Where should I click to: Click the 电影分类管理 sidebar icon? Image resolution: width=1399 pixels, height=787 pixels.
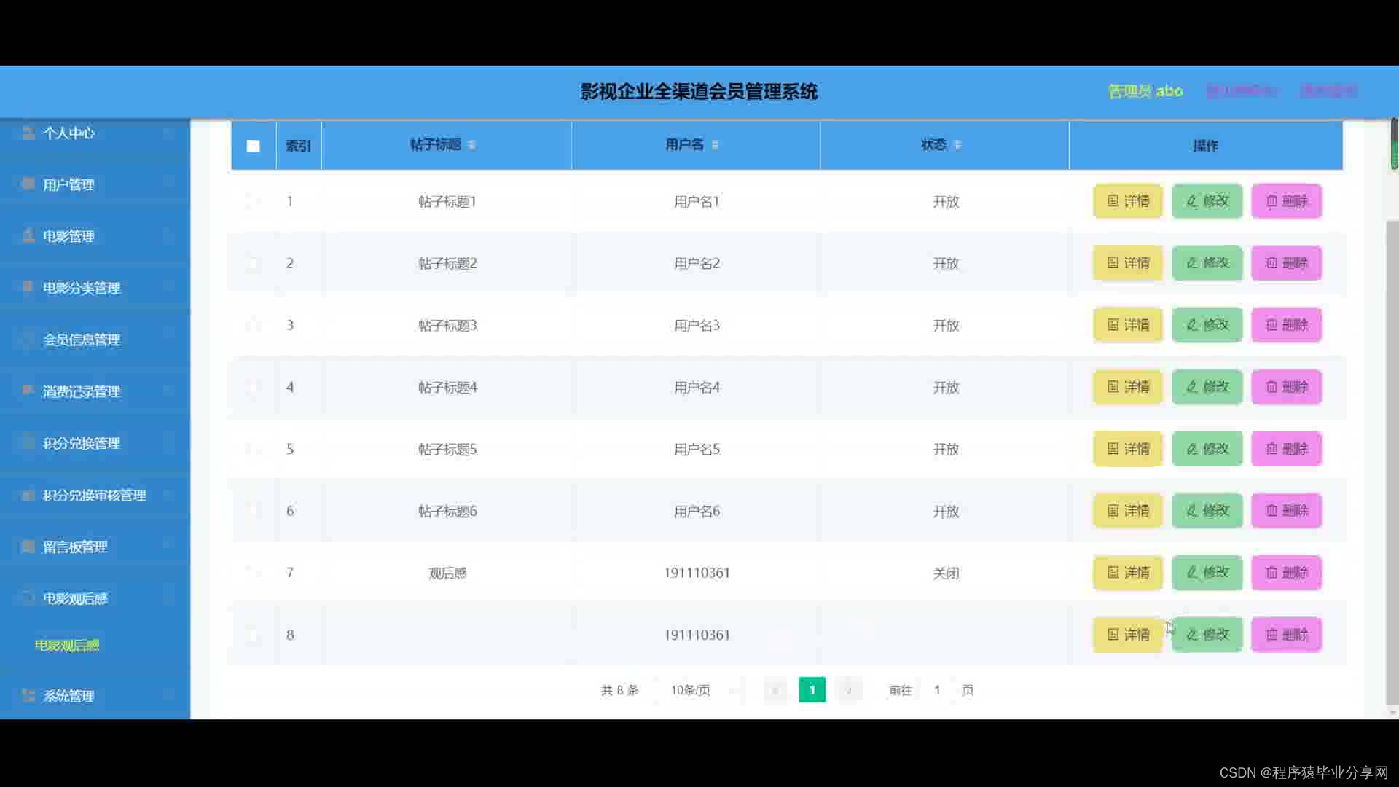pyautogui.click(x=28, y=287)
